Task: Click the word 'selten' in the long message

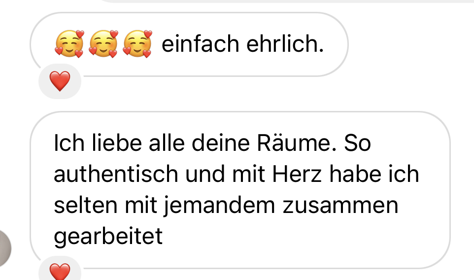Action: [x=86, y=206]
